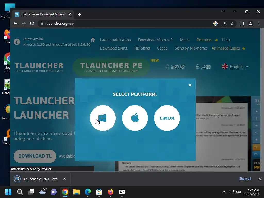
Task: Open the tab search dropdown chevron
Action: [x=223, y=12]
